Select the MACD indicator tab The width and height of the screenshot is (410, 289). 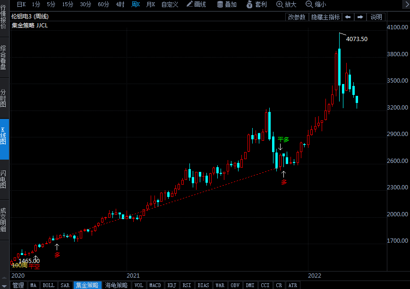pyautogui.click(x=155, y=285)
